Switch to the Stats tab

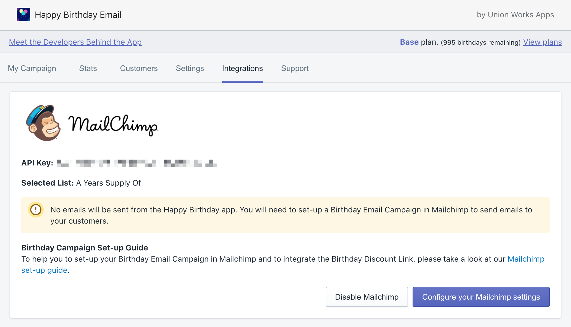tap(88, 68)
